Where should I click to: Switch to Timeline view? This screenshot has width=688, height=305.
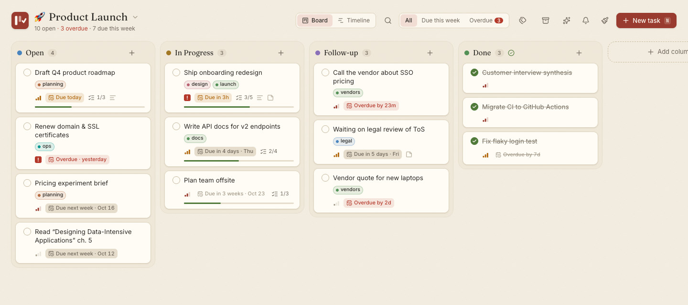[x=354, y=20]
